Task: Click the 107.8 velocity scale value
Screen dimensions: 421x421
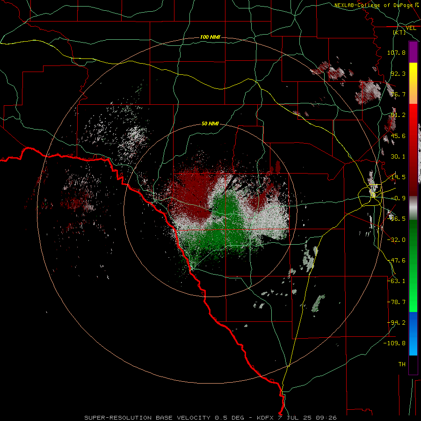Action: click(x=396, y=52)
